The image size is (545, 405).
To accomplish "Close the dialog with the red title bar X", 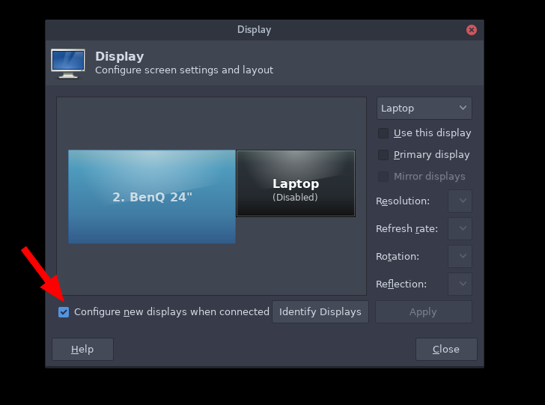I will pyautogui.click(x=472, y=30).
